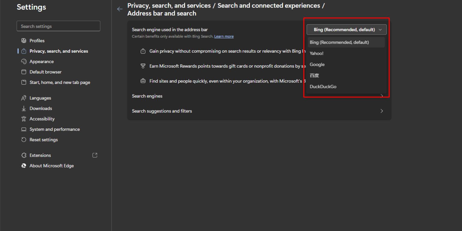This screenshot has height=231, width=462.
Task: Click the lock icon beside Privacy, search, and services
Action: [x=24, y=51]
